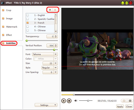Switch to the Crop tab
The width and height of the screenshot is (134, 110).
[9, 10]
